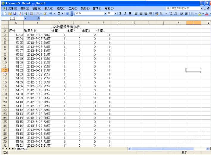
Task: Toggle italic formatting
Action: tap(125, 14)
